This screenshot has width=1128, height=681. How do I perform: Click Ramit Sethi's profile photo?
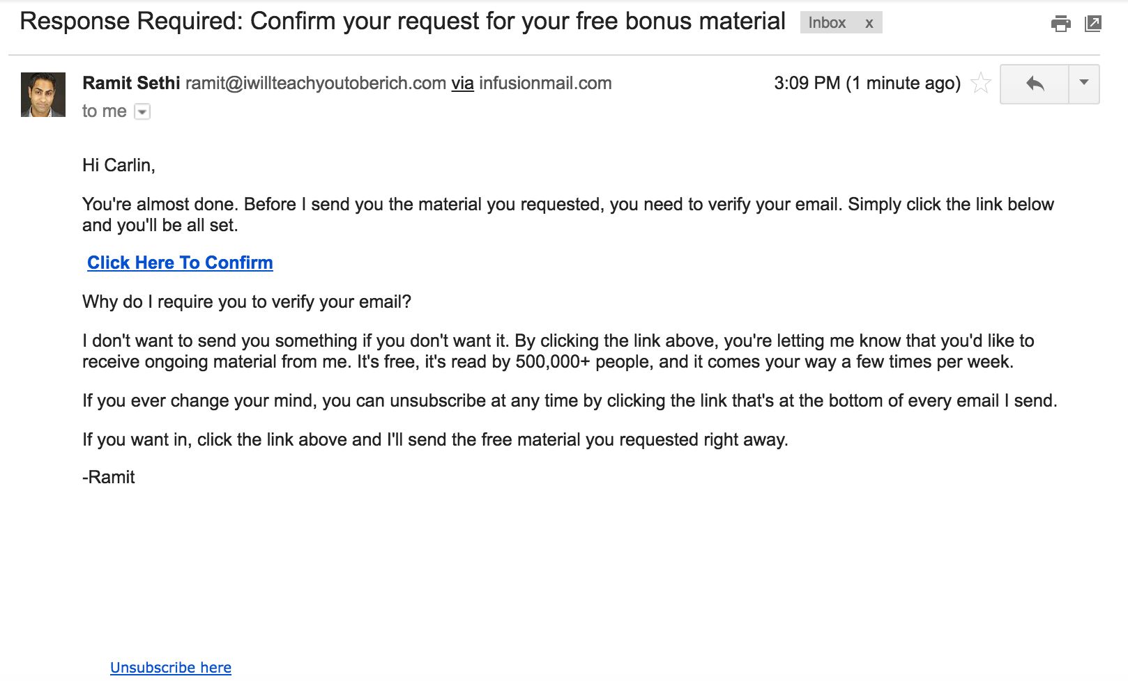click(43, 95)
